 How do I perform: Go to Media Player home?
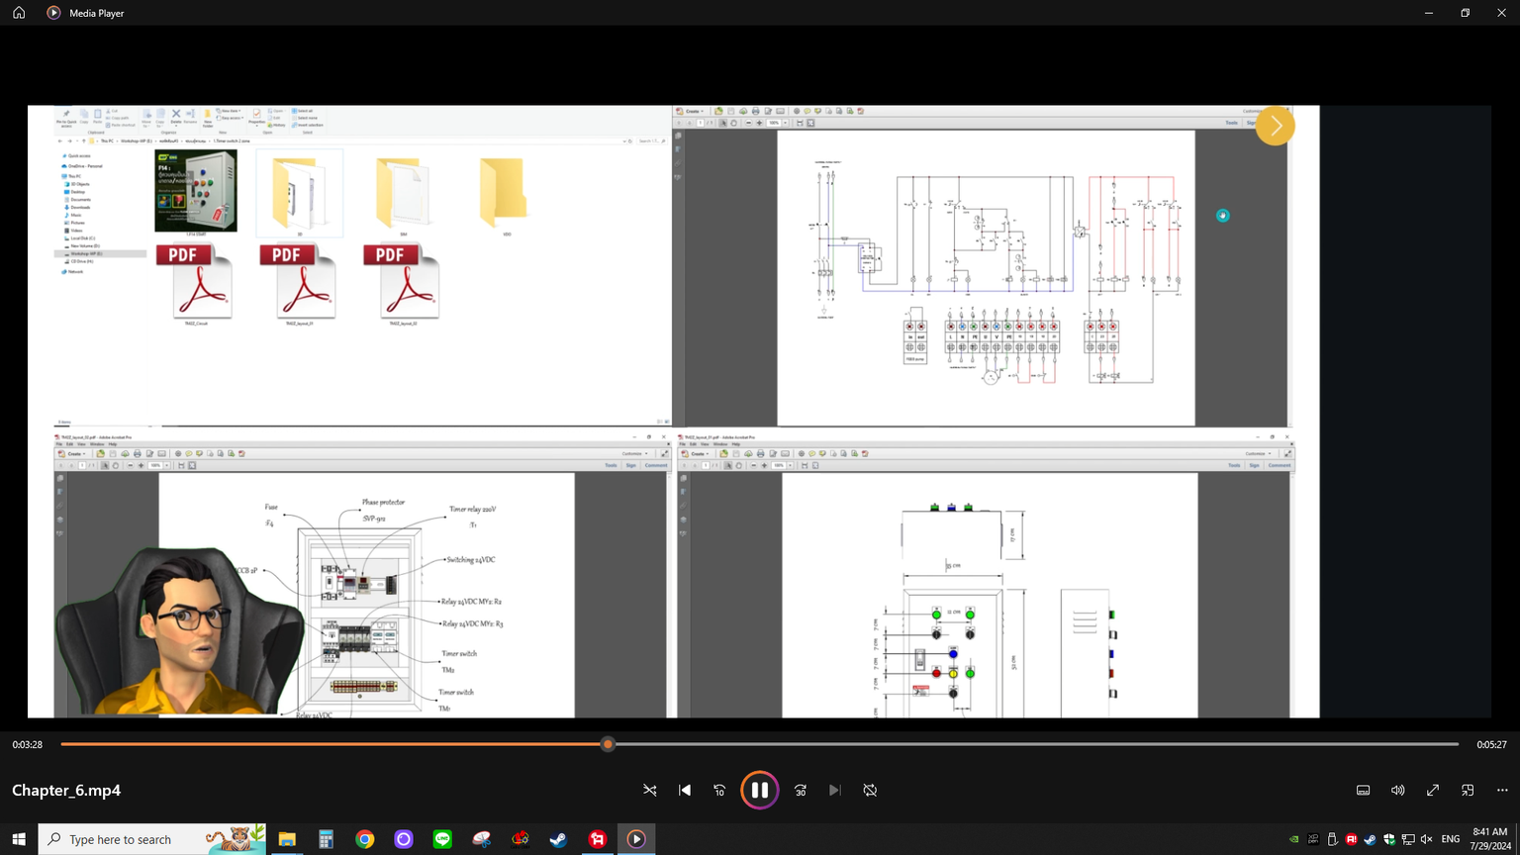pyautogui.click(x=19, y=13)
